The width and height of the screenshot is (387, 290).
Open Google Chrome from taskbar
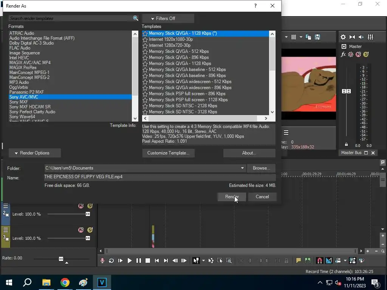tap(65, 282)
